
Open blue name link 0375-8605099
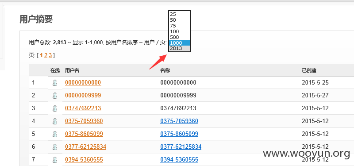(x=179, y=134)
